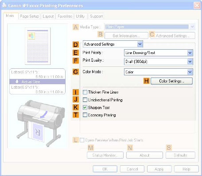Click the orange D label marker
This screenshot has height=176, width=202.
pyautogui.click(x=75, y=45)
